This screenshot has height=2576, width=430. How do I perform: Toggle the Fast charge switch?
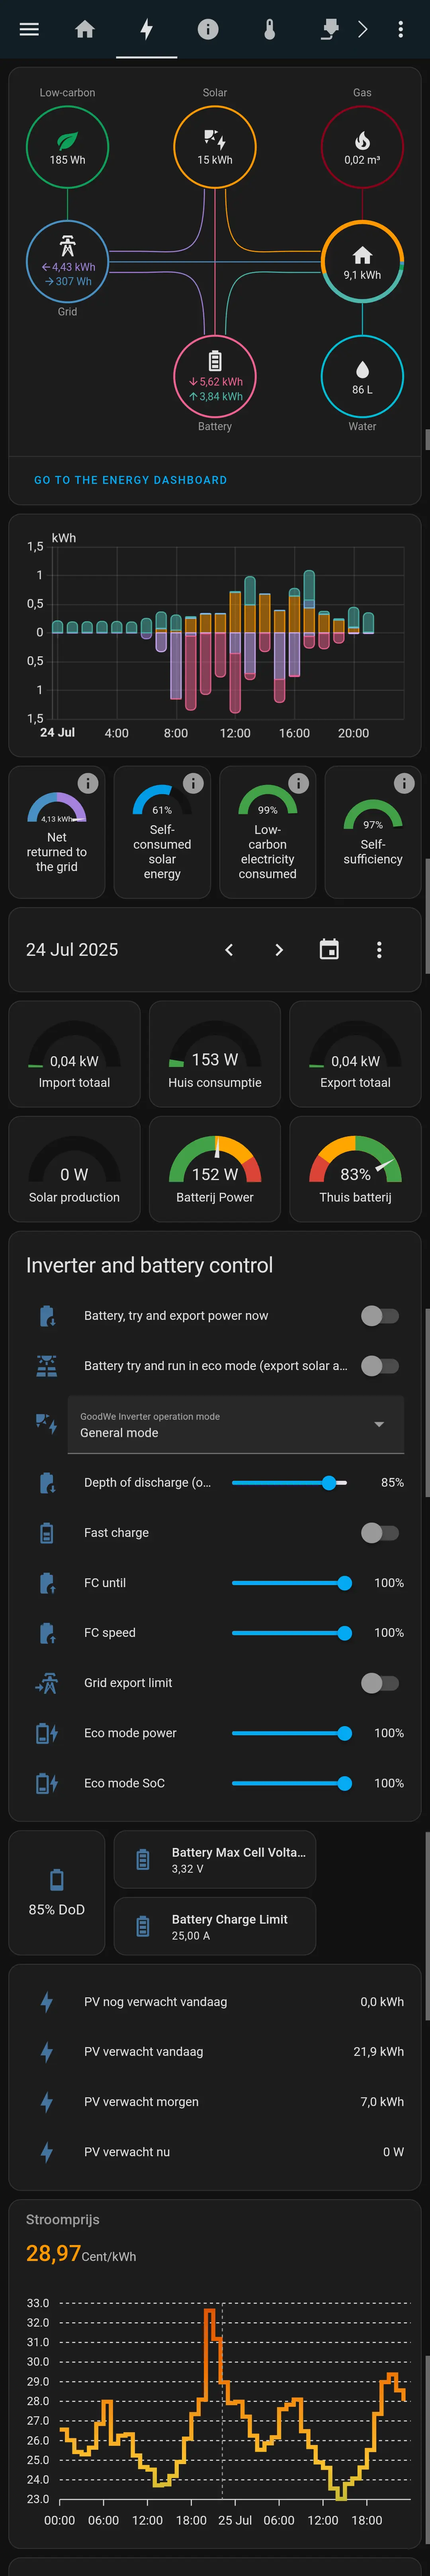point(379,1532)
